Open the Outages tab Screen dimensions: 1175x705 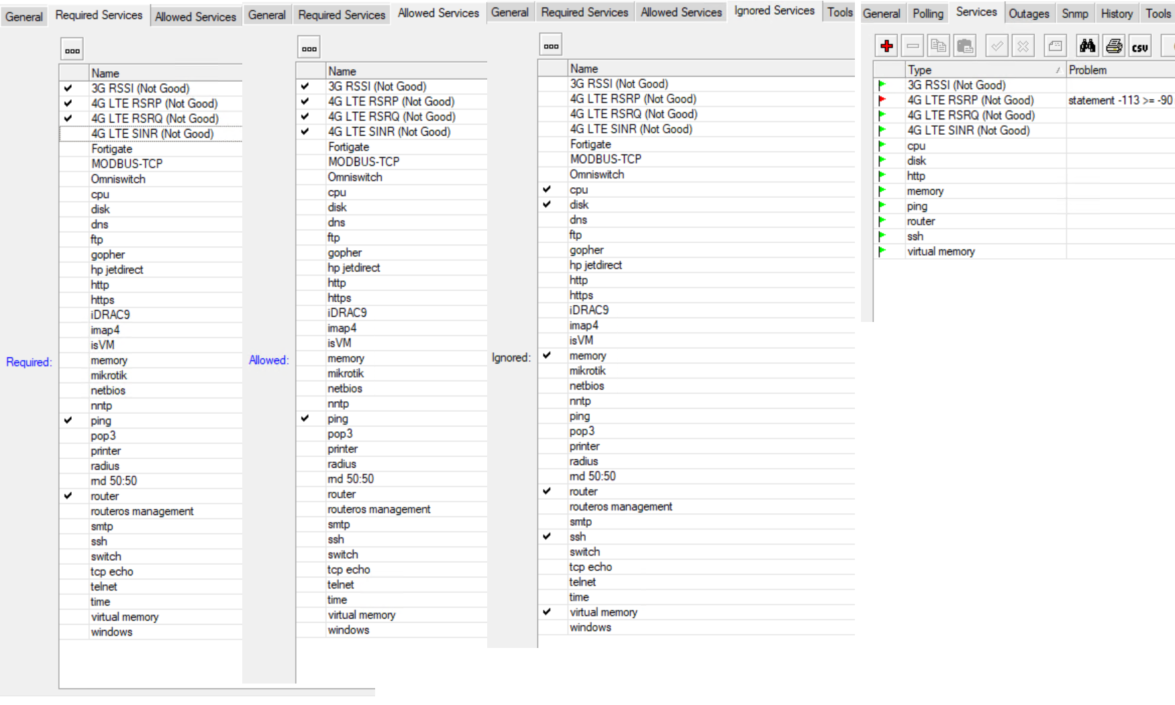tap(1029, 13)
